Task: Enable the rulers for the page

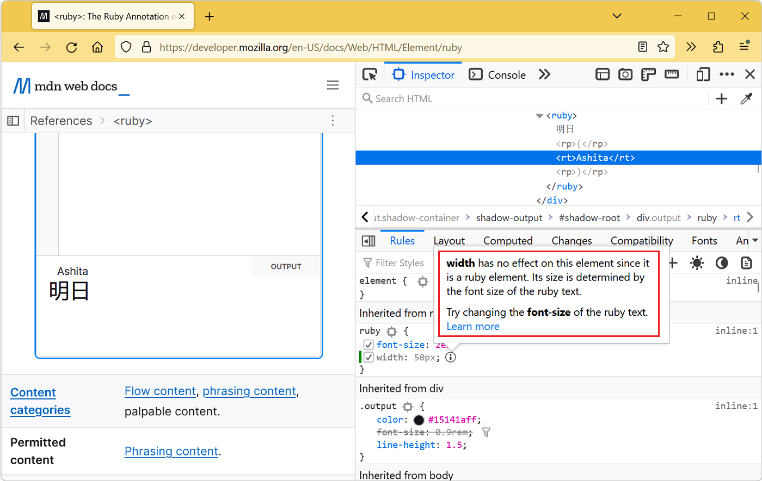Action: (x=648, y=74)
